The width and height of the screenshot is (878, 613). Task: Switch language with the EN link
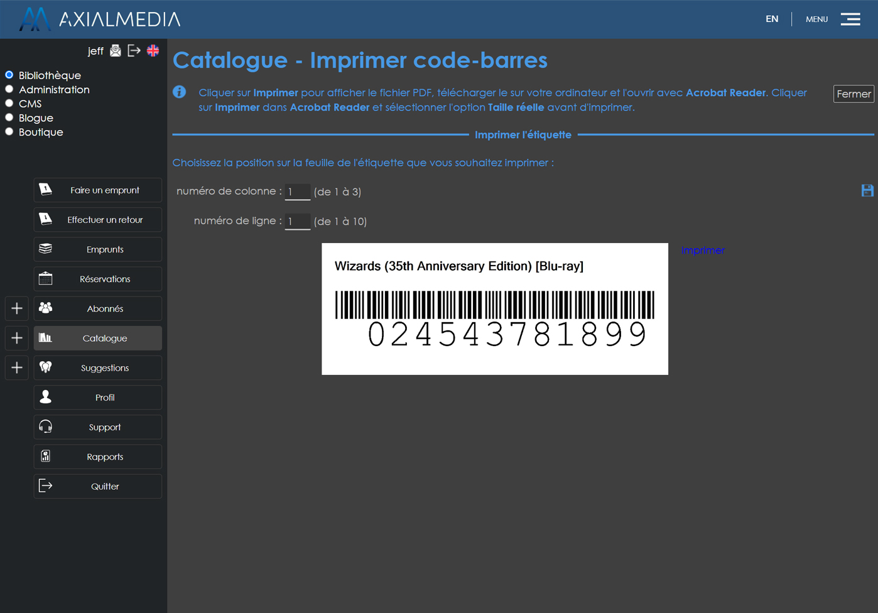tap(772, 19)
